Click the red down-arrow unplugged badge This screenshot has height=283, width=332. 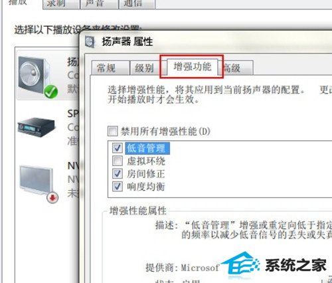click(52, 197)
